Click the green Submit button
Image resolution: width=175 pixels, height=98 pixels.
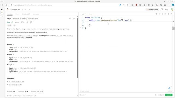(169, 95)
